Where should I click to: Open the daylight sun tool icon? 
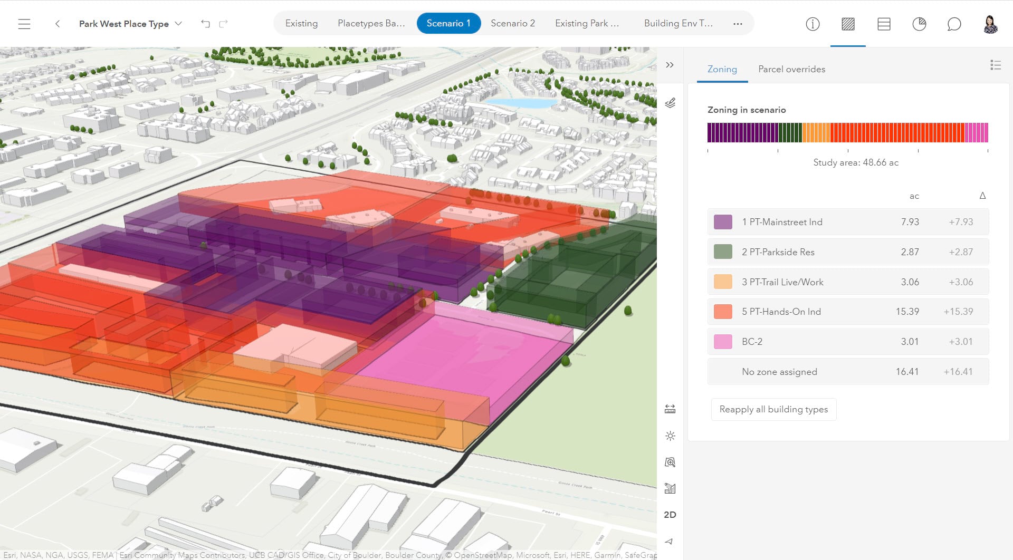670,436
